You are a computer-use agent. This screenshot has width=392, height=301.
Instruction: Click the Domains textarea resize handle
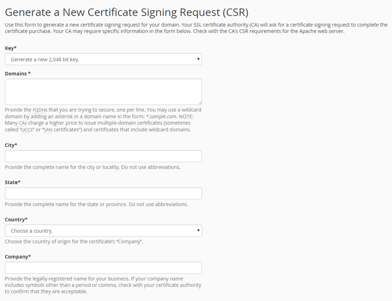coord(200,102)
